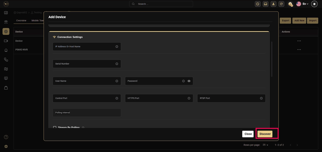Open the eye surveillance sidebar icon
This screenshot has height=152, width=322.
(x=6, y=22)
